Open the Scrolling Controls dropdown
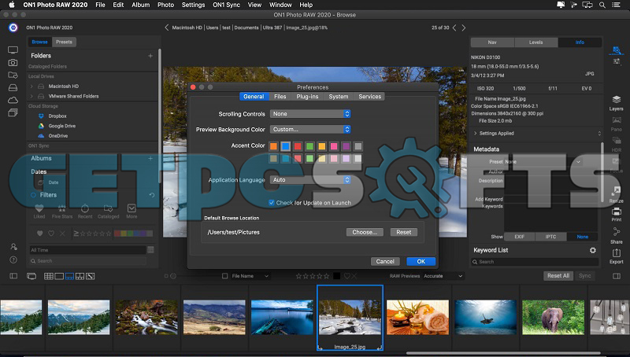Screen dimensions: 630x357 click(x=310, y=114)
